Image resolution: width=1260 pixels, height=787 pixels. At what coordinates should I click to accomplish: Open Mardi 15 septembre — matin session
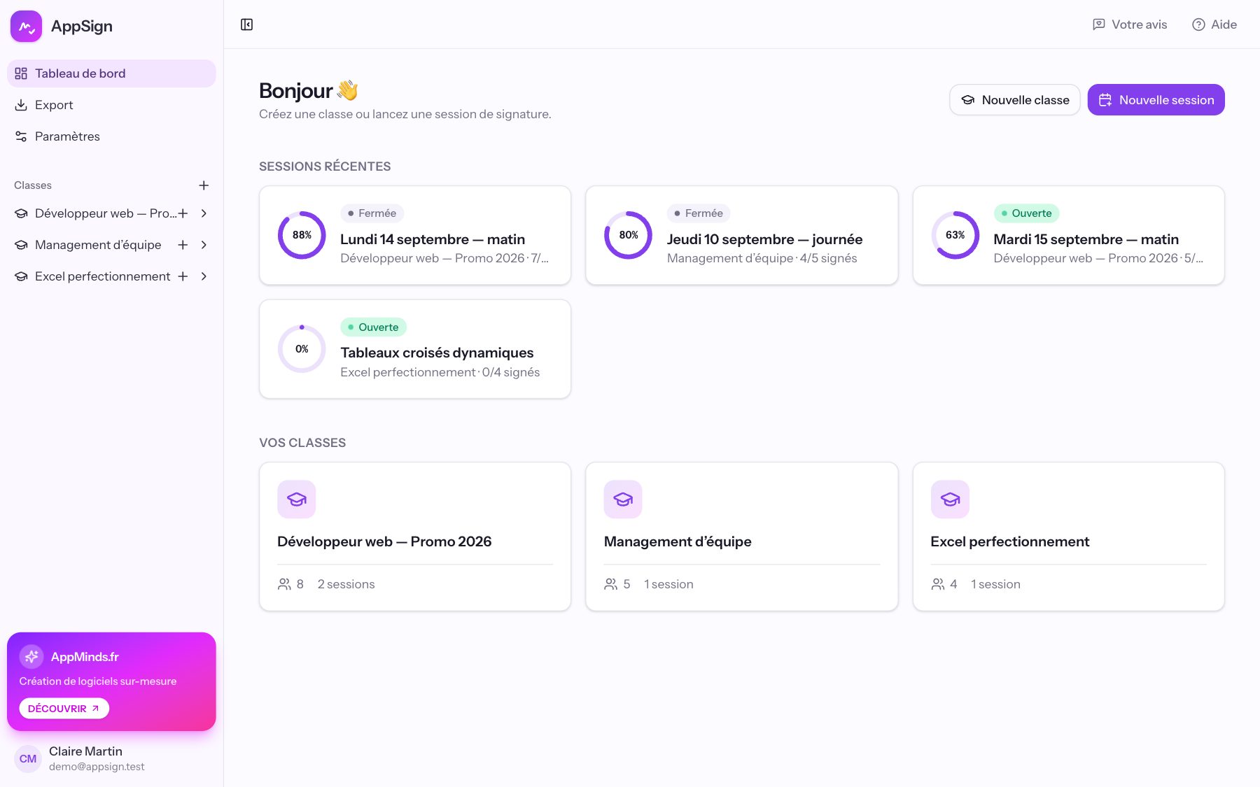point(1069,235)
